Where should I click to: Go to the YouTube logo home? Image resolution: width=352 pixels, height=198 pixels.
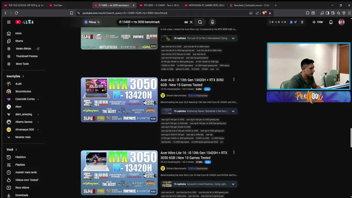click(x=24, y=22)
